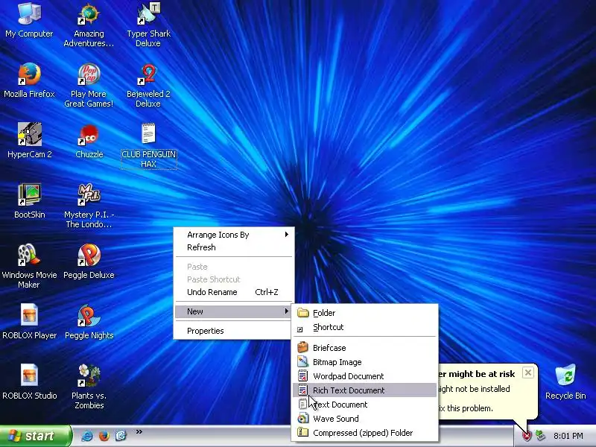Open Properties from the context menu
596x447 pixels.
tap(234, 331)
